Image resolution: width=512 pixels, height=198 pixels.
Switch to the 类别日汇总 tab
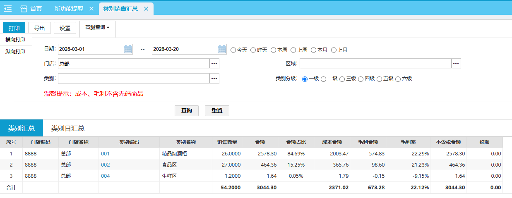[67, 128]
